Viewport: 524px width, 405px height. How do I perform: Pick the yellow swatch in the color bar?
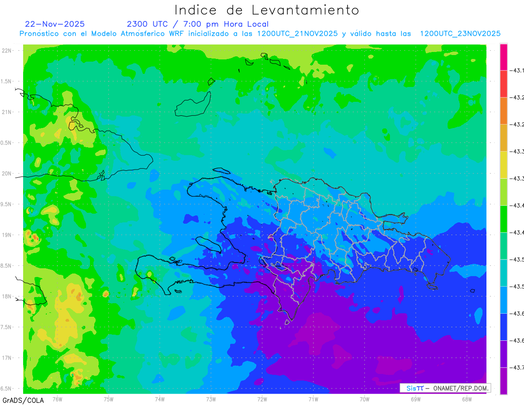point(503,165)
